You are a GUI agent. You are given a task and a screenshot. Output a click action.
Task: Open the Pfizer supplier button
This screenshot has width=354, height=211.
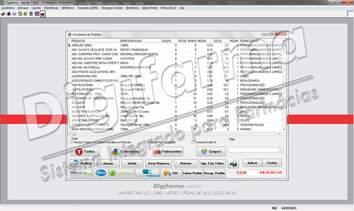[x=101, y=173]
